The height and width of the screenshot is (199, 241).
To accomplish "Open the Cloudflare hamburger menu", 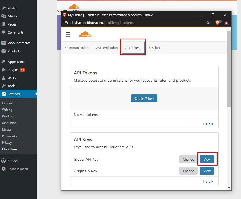I will tap(68, 34).
